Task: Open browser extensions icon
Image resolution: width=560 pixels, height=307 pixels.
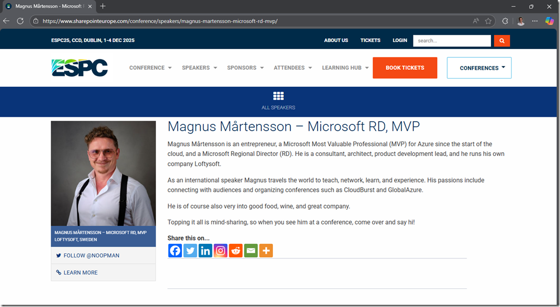Action: [505, 21]
